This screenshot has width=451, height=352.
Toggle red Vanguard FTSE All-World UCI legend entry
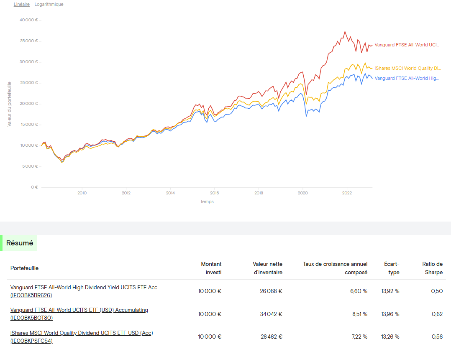(407, 45)
